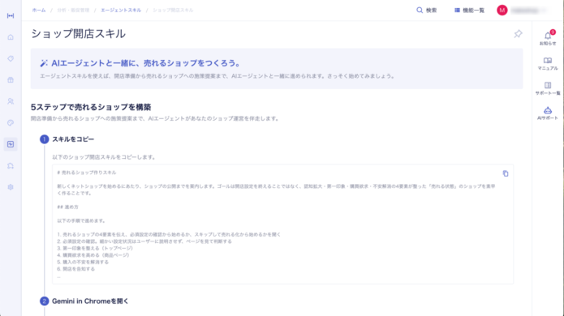Click list line 3. 第一印象を整える
This screenshot has height=316, width=564.
(95, 248)
